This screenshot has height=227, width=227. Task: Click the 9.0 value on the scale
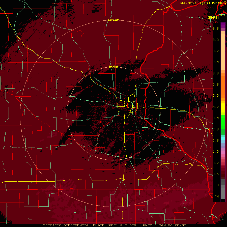216,40
